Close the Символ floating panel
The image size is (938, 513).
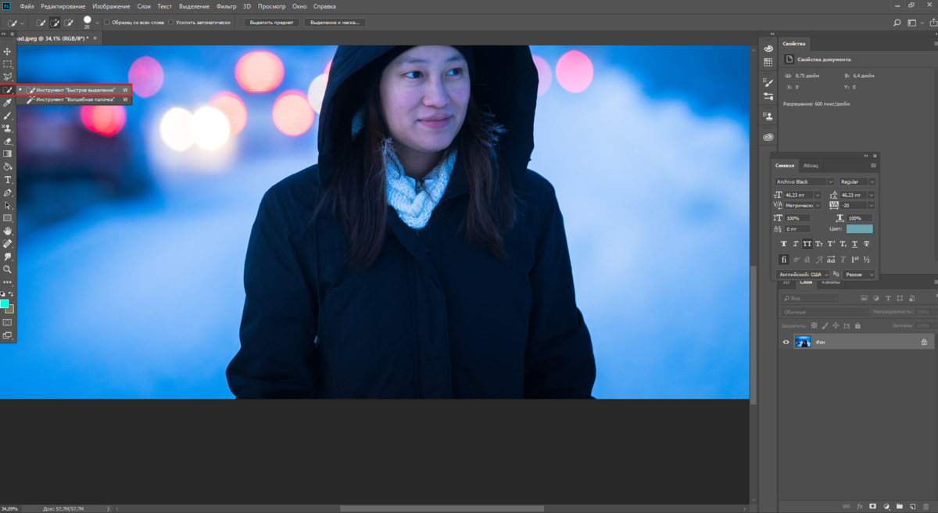point(875,156)
